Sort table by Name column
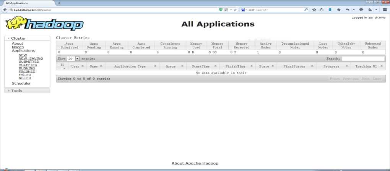Screen dimensions: 390x171 coord(96,66)
